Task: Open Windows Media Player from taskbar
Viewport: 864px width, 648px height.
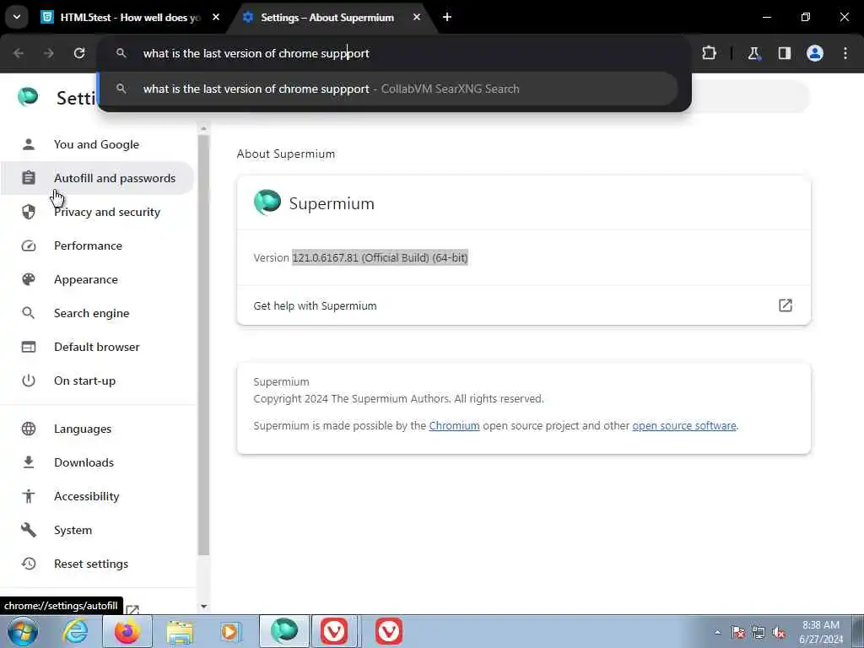Action: [x=230, y=631]
